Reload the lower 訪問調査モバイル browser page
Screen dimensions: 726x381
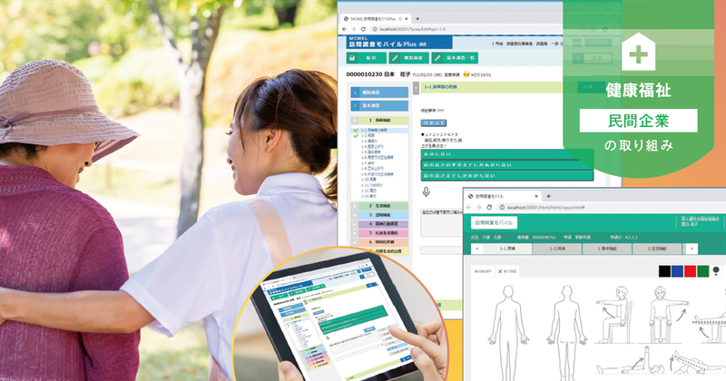pyautogui.click(x=489, y=208)
